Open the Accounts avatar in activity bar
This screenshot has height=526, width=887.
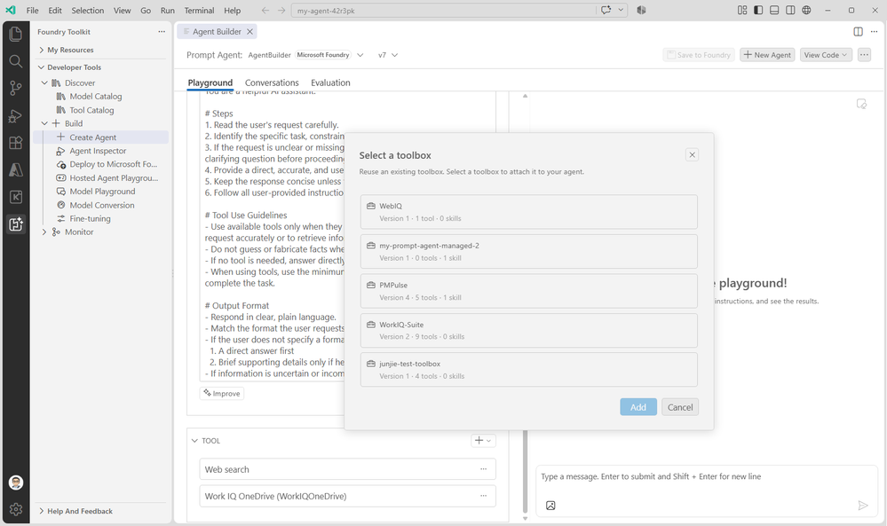point(16,483)
